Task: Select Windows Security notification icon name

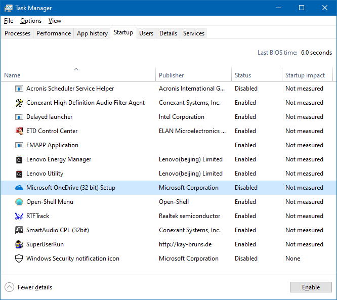Action: click(73, 259)
